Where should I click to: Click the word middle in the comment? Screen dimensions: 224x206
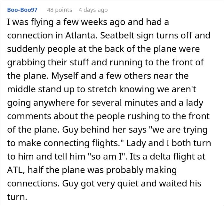pyautogui.click(x=21, y=89)
